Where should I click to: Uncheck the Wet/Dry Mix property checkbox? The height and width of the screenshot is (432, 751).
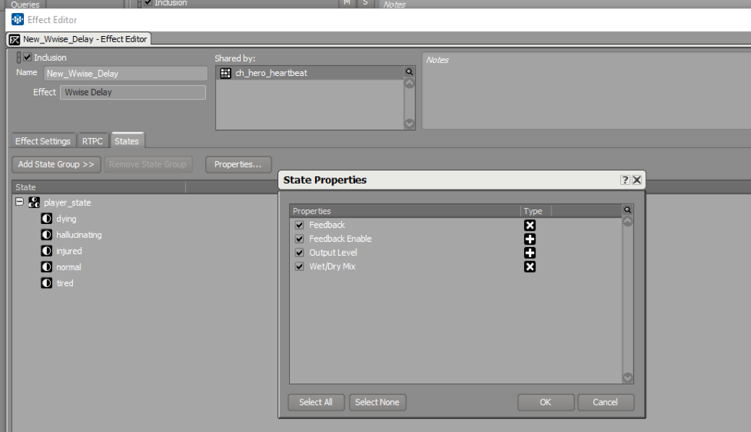[x=299, y=267]
